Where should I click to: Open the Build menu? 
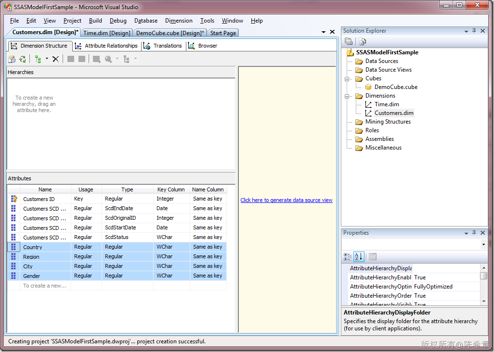tap(95, 21)
